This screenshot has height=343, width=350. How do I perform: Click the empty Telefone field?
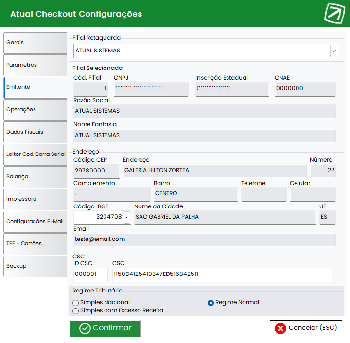point(264,194)
